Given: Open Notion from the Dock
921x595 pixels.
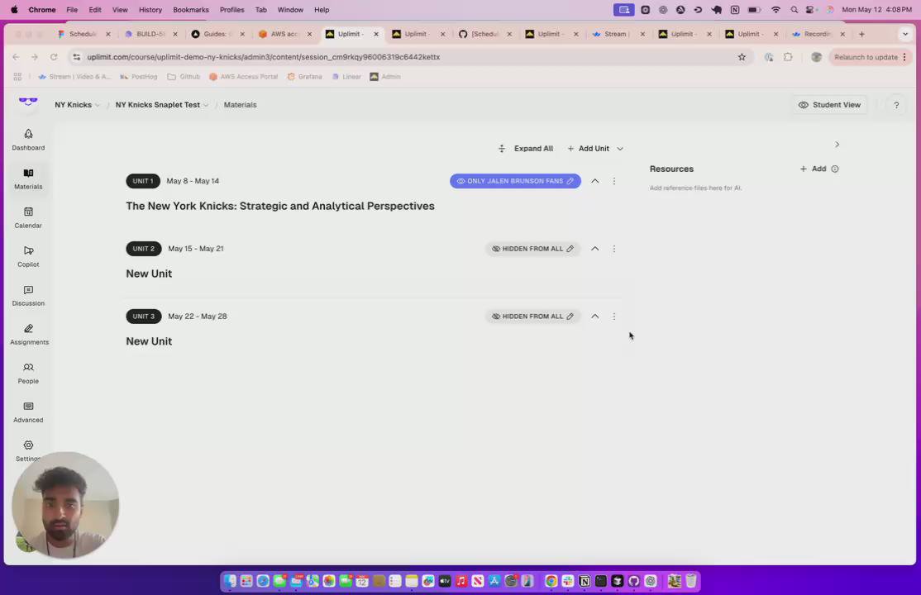Looking at the screenshot, I should coord(585,581).
